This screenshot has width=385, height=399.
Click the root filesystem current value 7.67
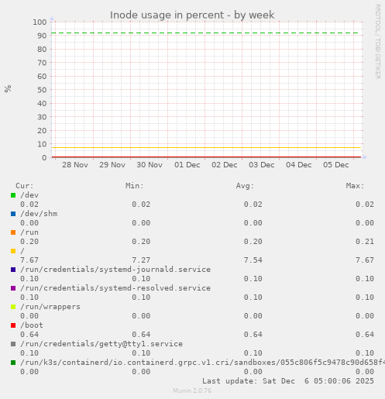(x=29, y=260)
